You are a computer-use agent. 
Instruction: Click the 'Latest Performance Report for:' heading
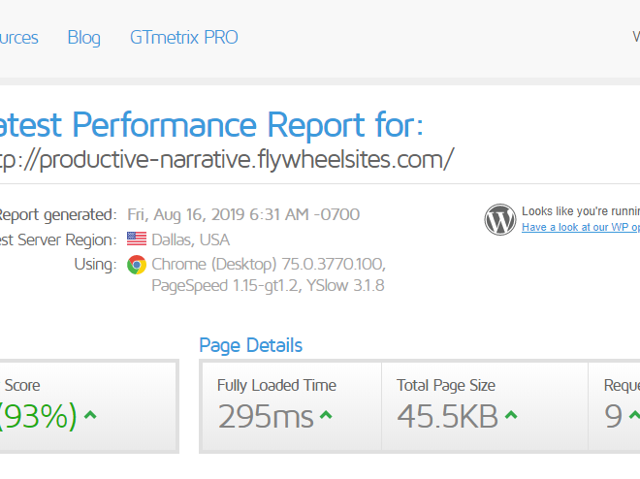[211, 125]
